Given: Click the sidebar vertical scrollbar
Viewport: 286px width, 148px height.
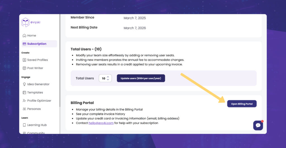Looking at the screenshot, I should tap(60, 60).
